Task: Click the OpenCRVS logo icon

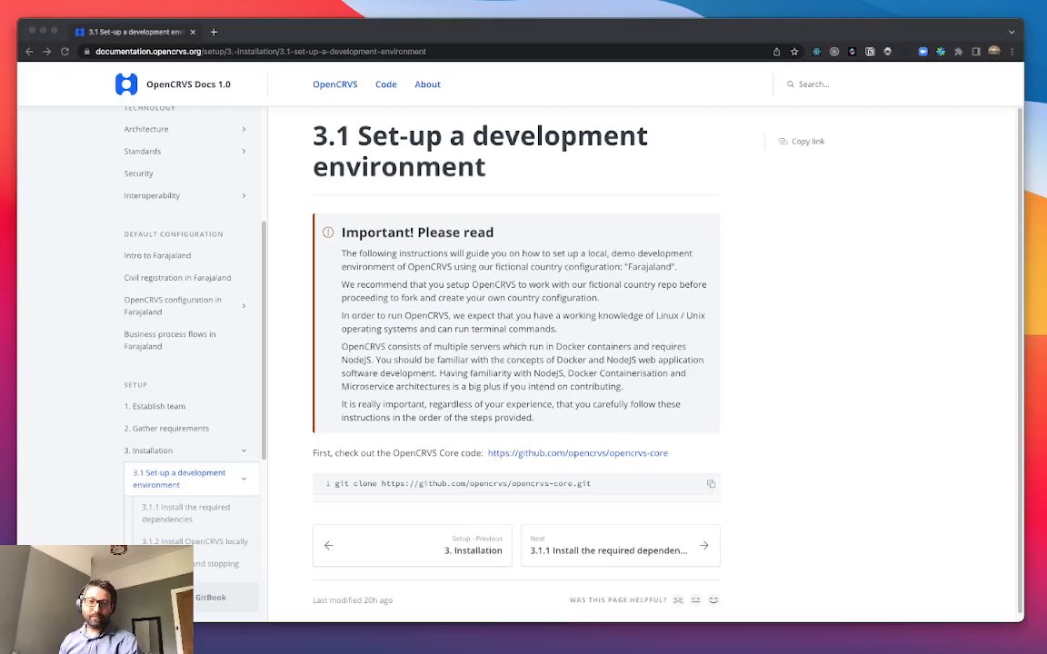Action: click(x=126, y=84)
